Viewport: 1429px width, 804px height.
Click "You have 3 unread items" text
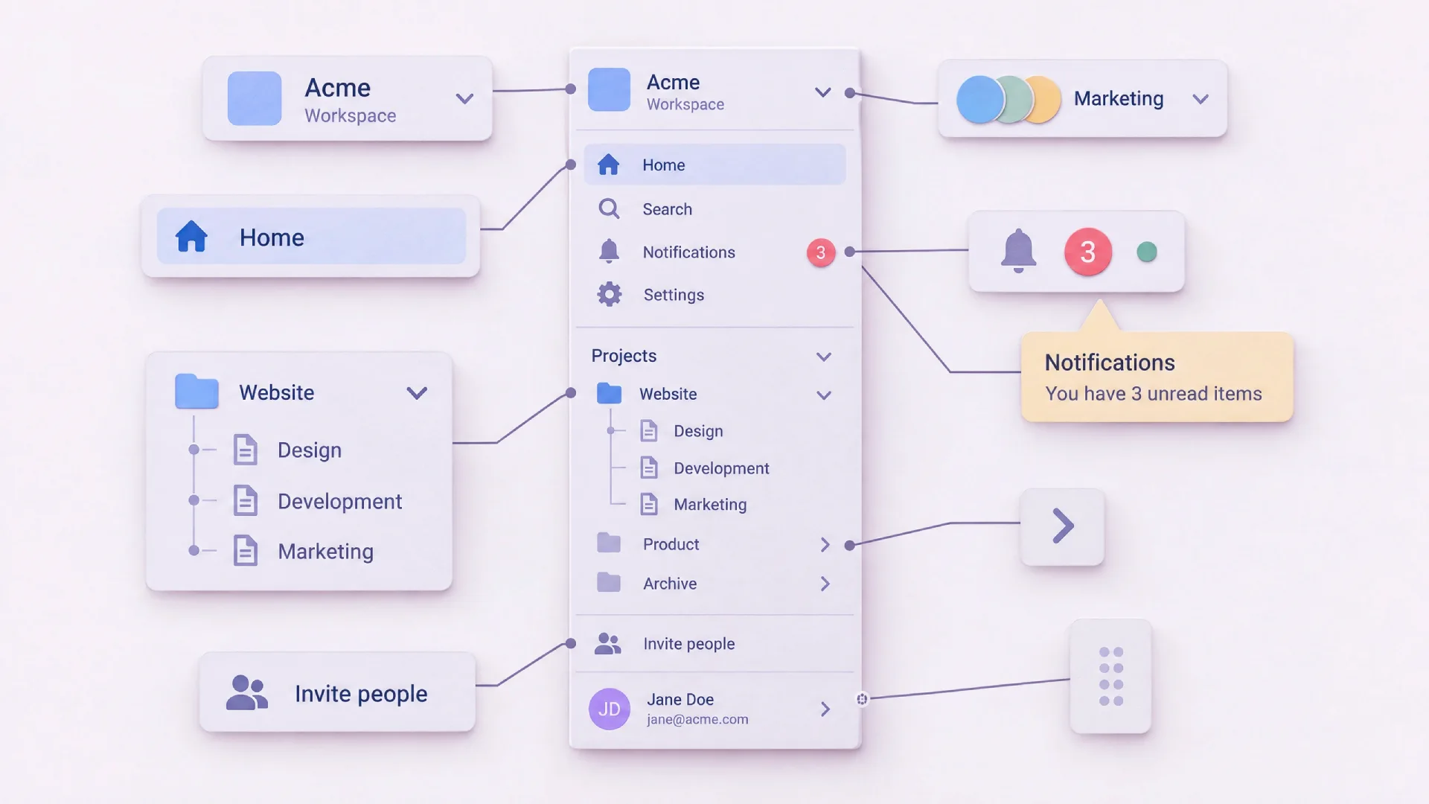(x=1154, y=394)
